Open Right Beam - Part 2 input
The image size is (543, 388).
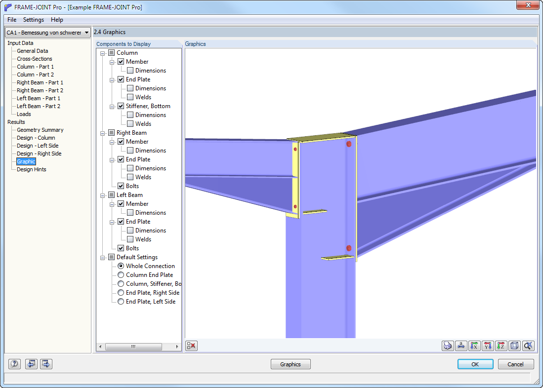point(40,90)
